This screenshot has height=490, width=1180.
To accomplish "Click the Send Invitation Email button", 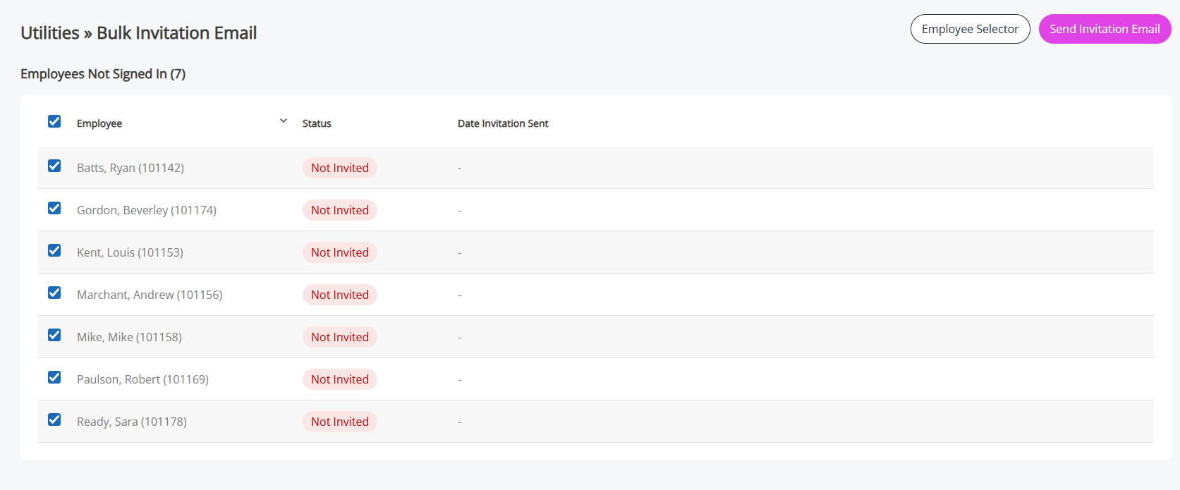I will point(1104,29).
